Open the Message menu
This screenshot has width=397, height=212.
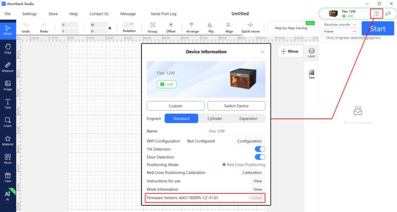click(128, 14)
